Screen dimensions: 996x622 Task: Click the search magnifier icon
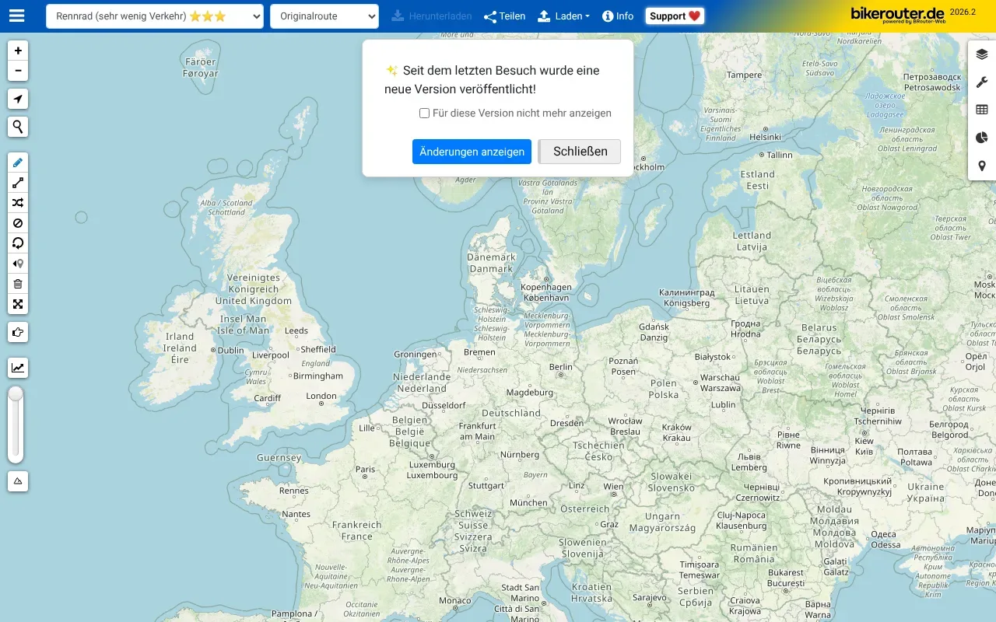18,127
